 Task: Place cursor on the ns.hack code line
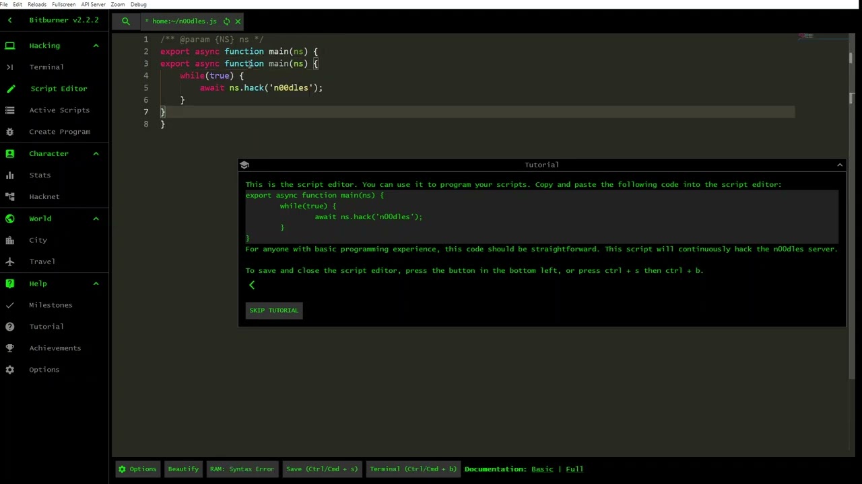(x=261, y=88)
